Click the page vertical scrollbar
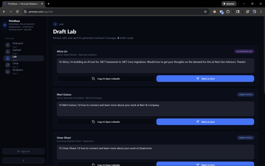This screenshot has width=265, height=166. (264, 55)
